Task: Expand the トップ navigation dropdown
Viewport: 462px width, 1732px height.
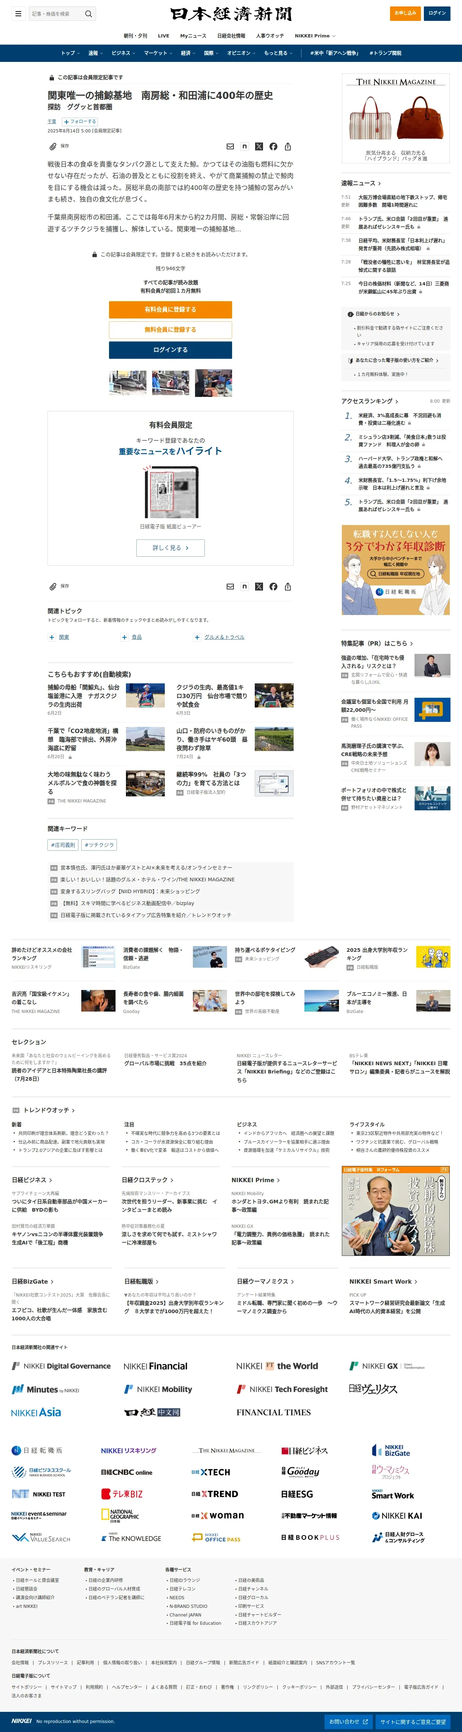Action: click(70, 53)
